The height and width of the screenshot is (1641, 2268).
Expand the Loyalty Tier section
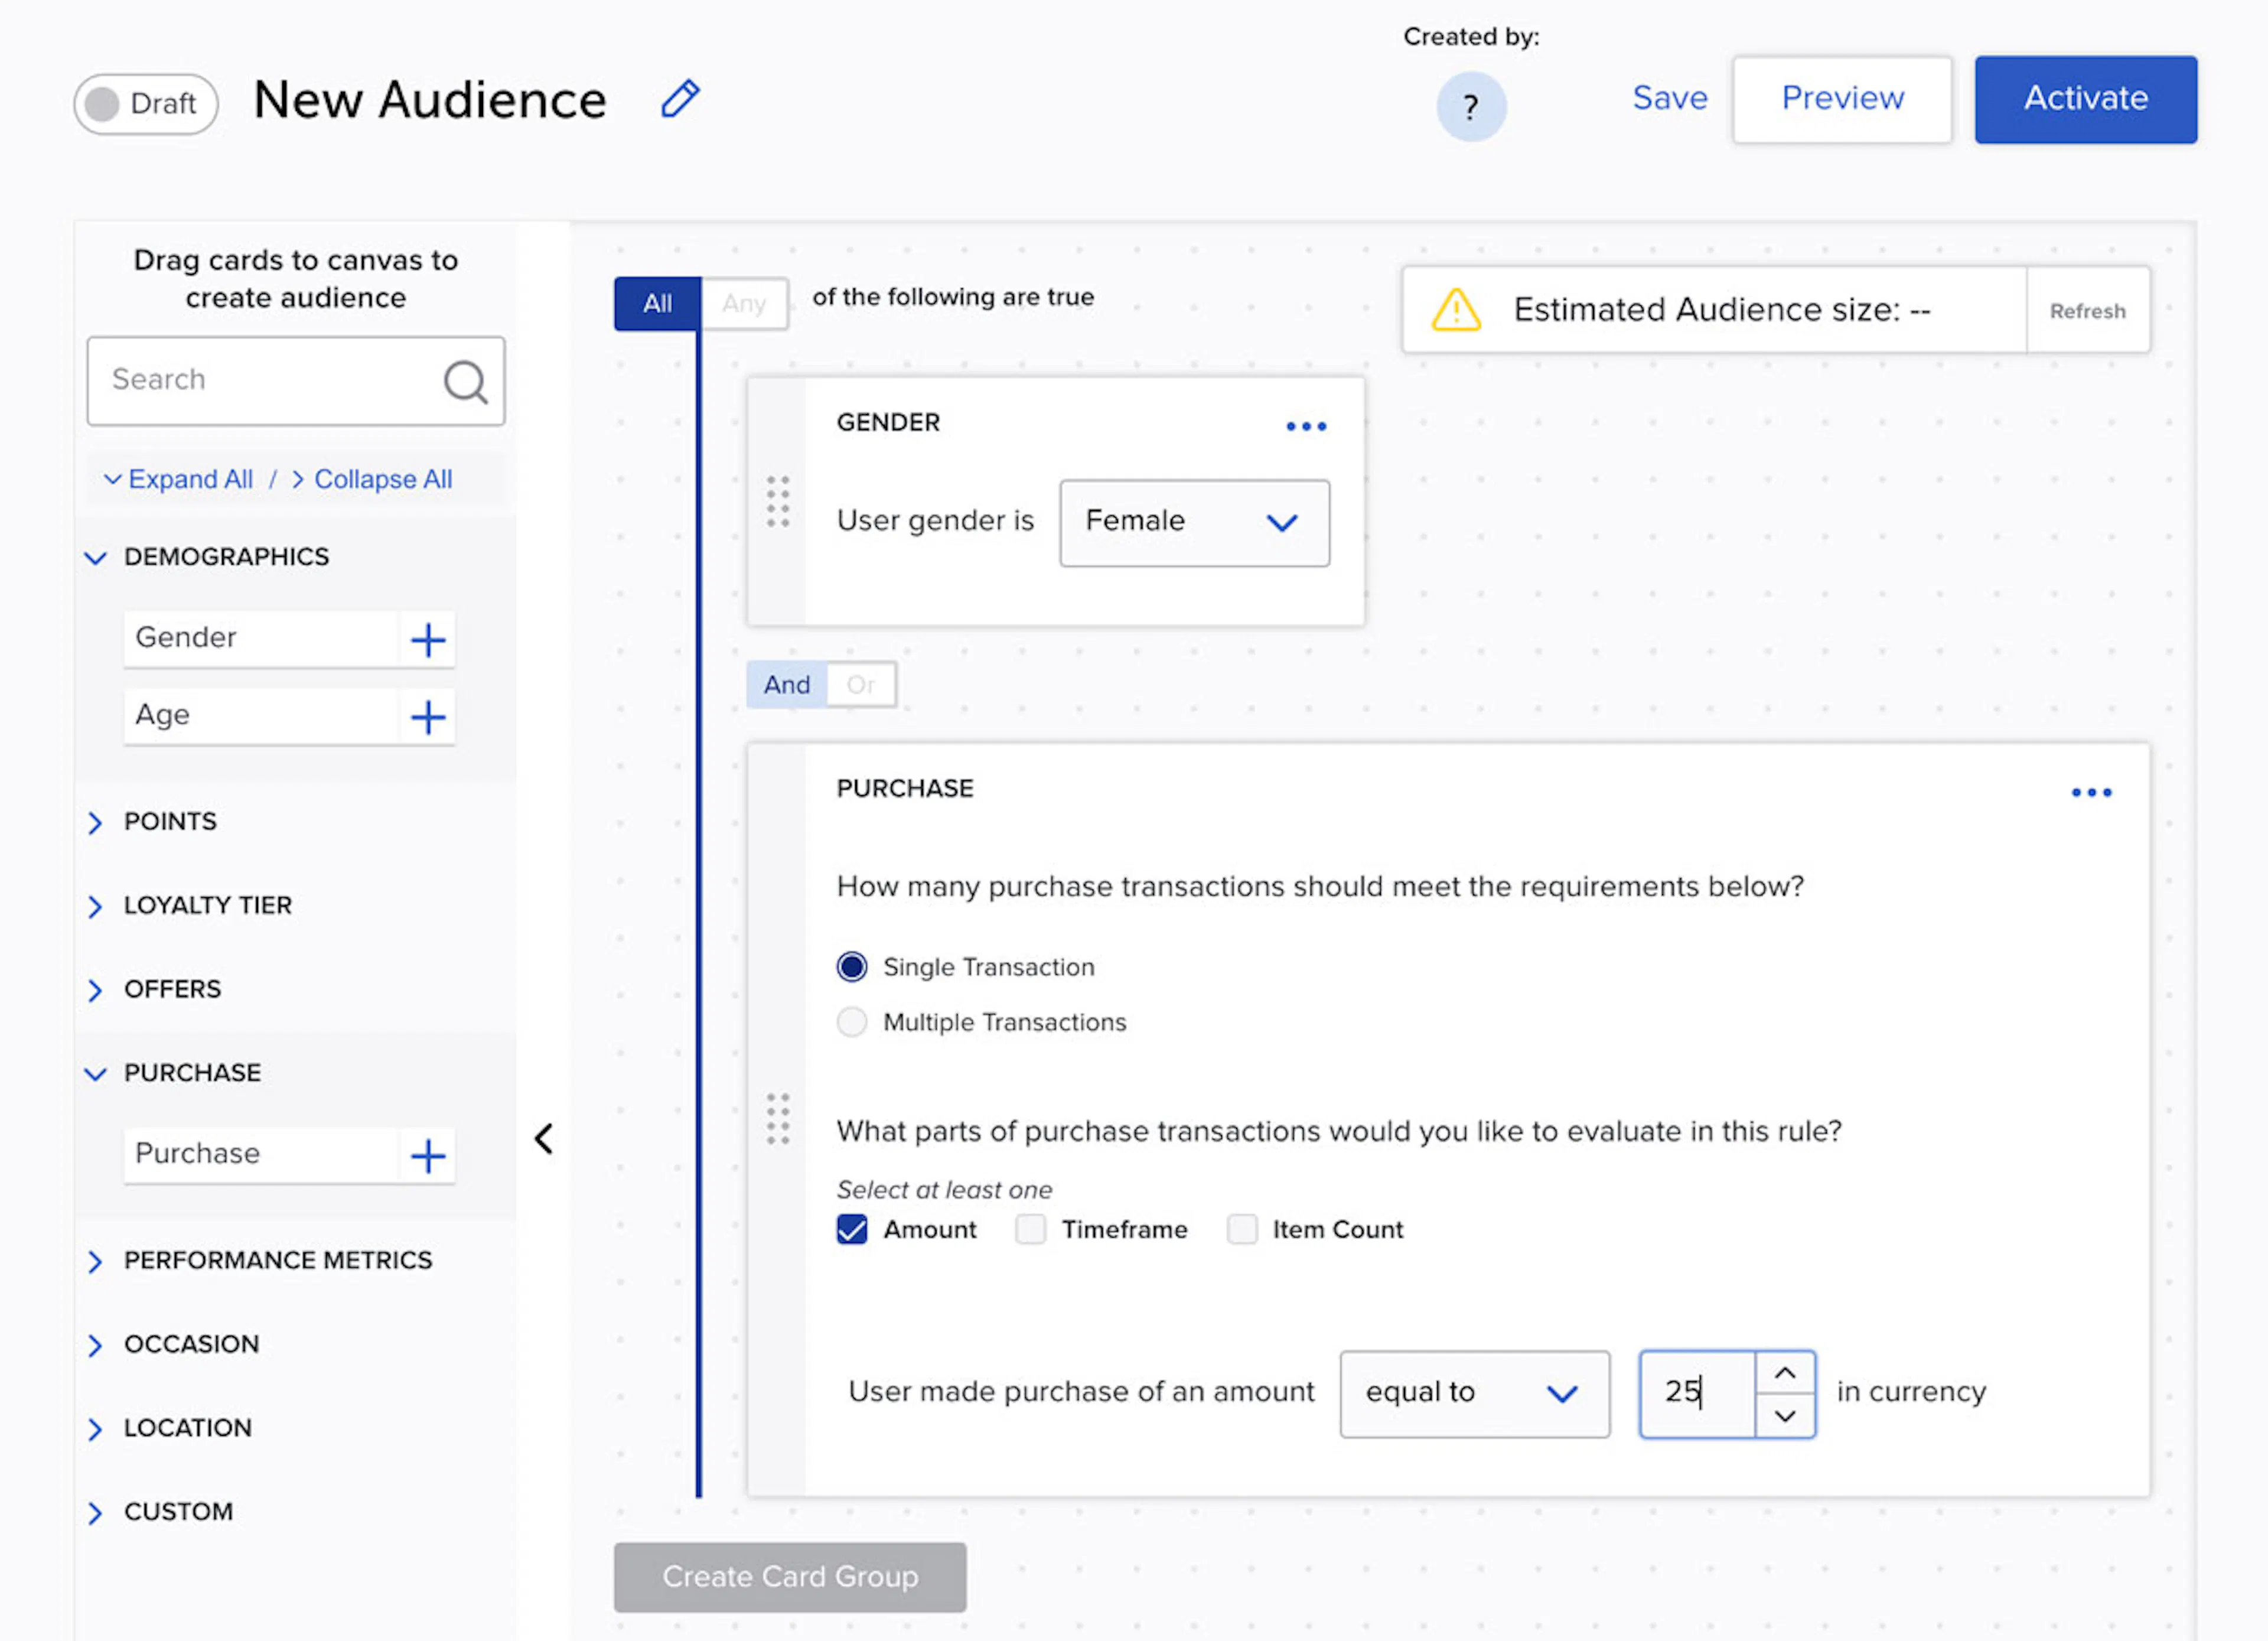(95, 907)
